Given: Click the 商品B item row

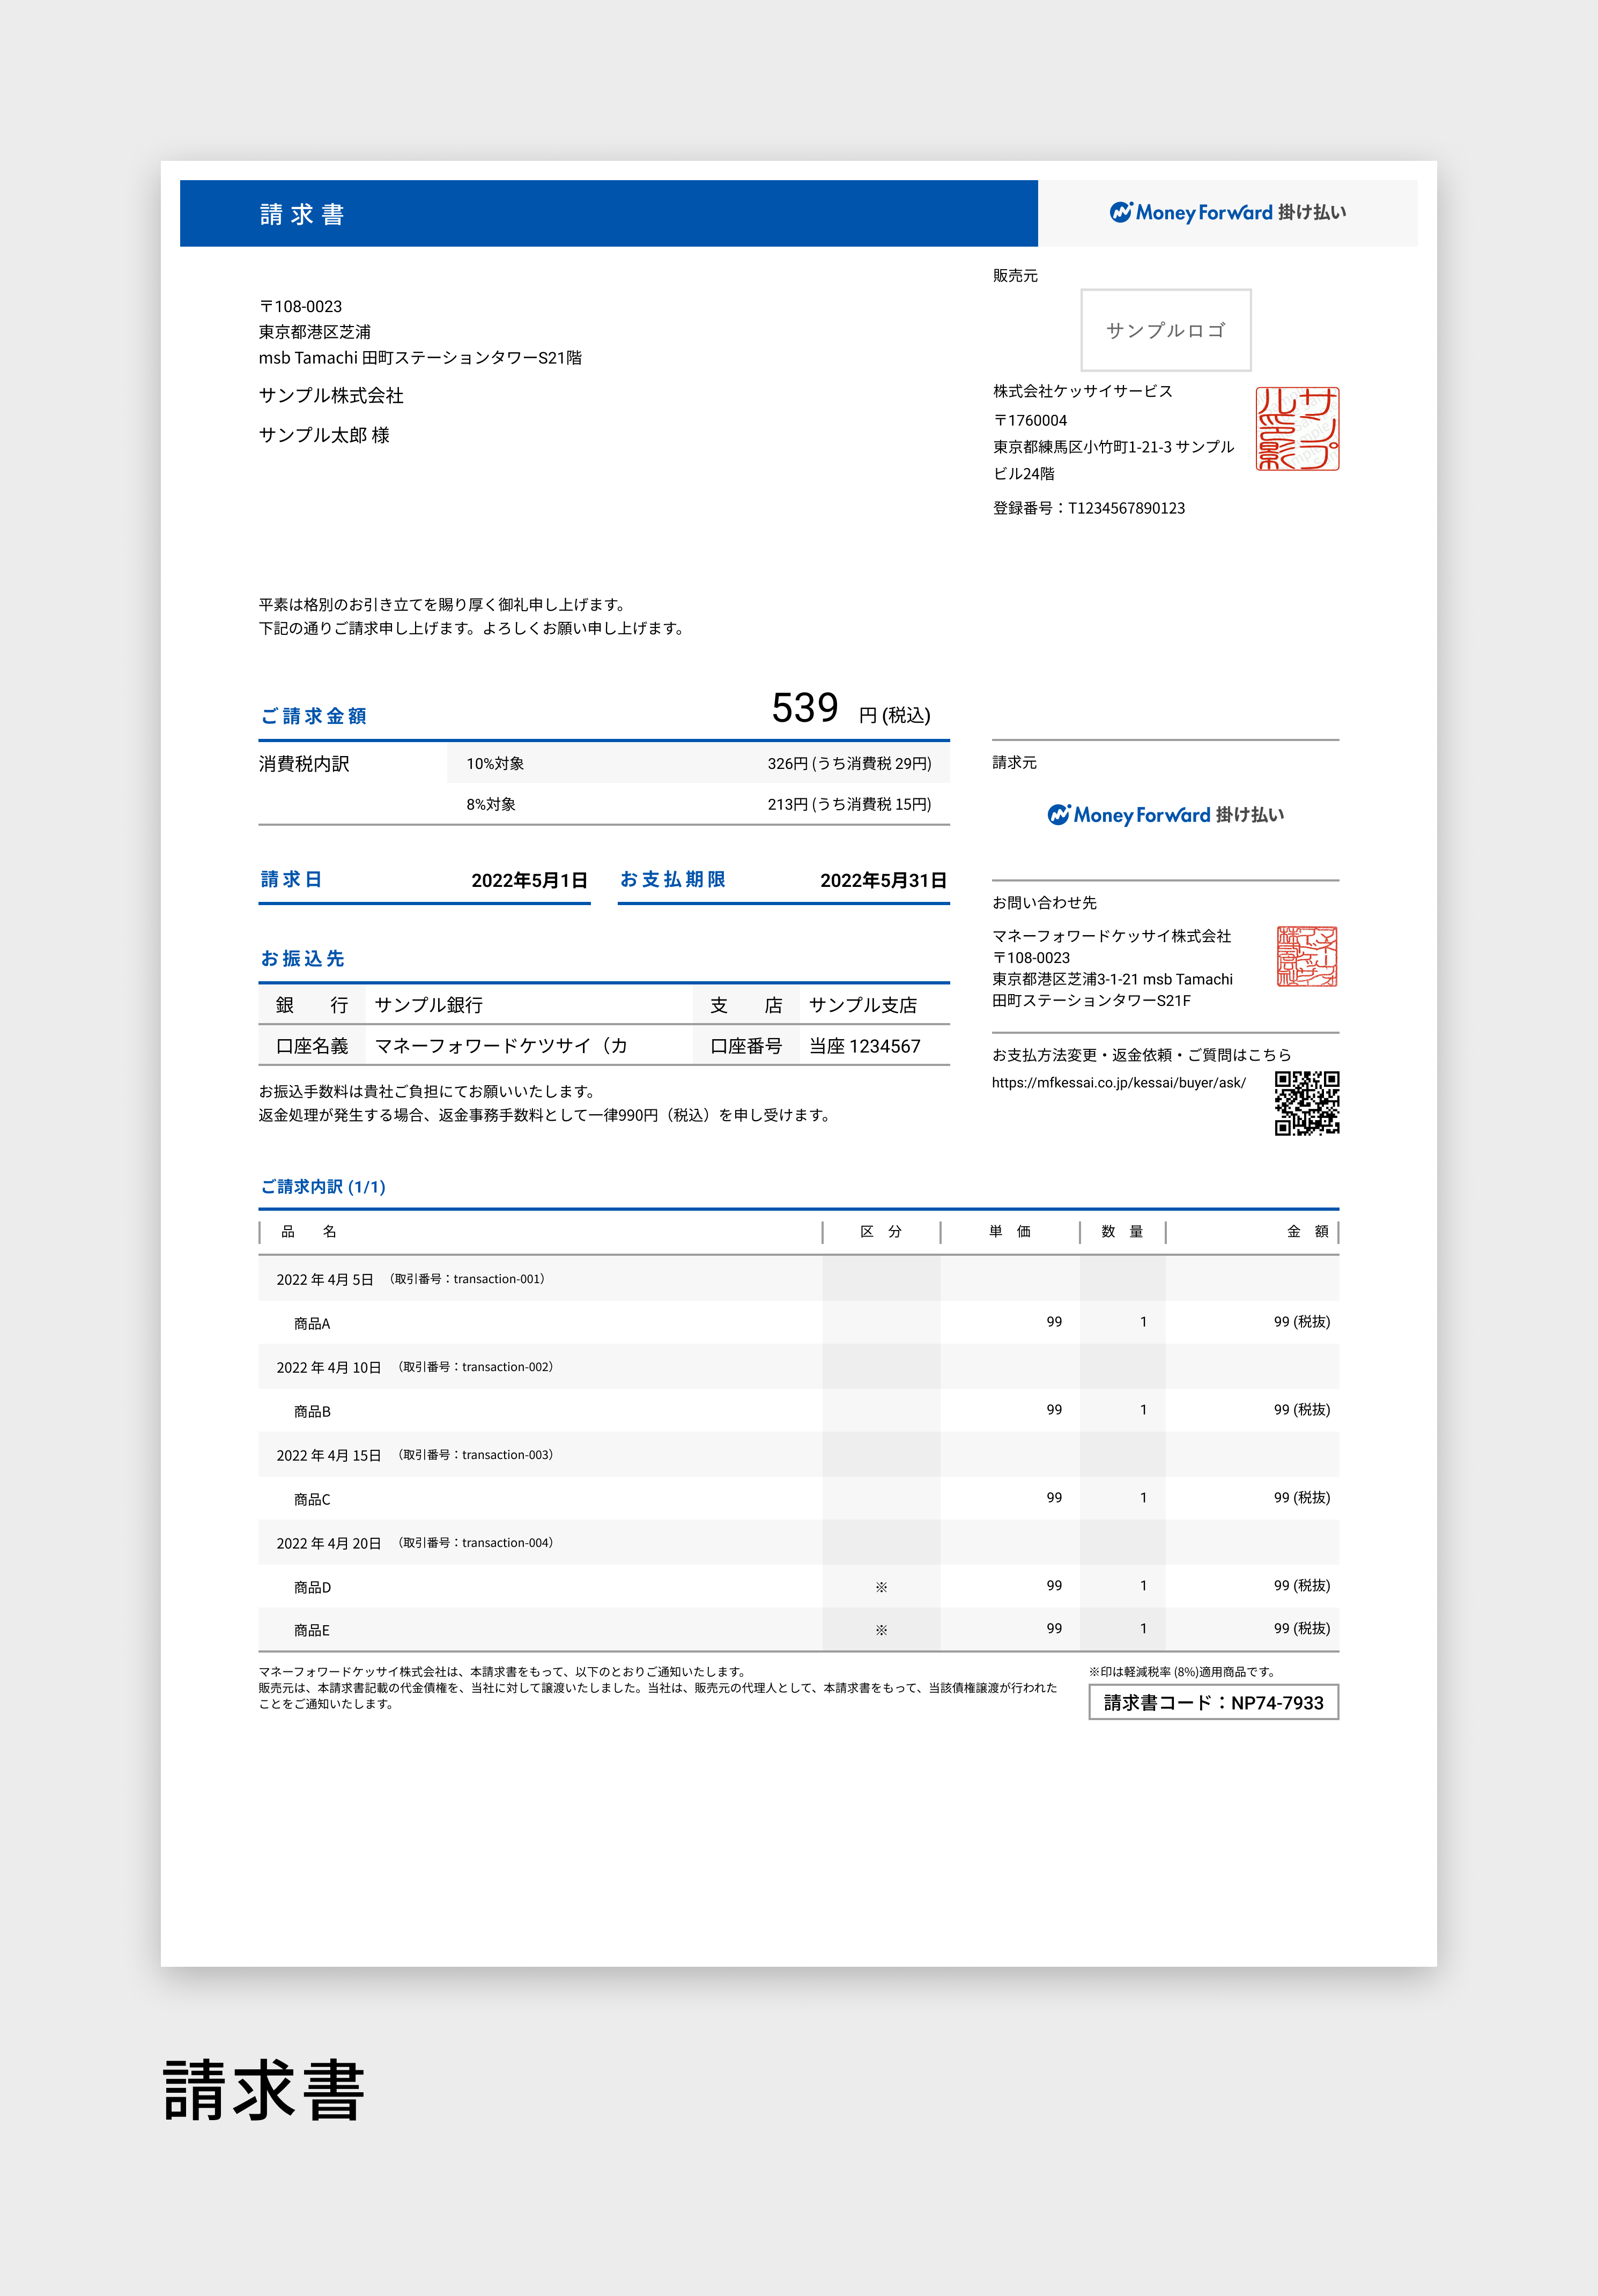Looking at the screenshot, I should pos(798,1411).
